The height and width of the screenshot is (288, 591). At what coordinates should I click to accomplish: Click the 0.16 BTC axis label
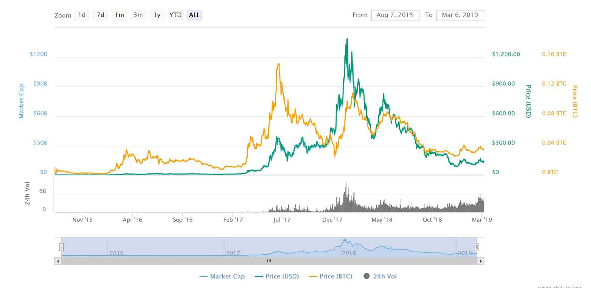click(554, 54)
